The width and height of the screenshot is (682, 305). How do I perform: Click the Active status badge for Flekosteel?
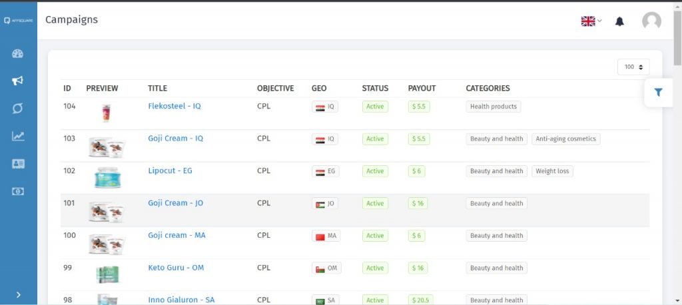pyautogui.click(x=375, y=107)
